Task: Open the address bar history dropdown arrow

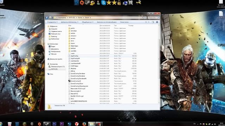Action: click(142, 17)
